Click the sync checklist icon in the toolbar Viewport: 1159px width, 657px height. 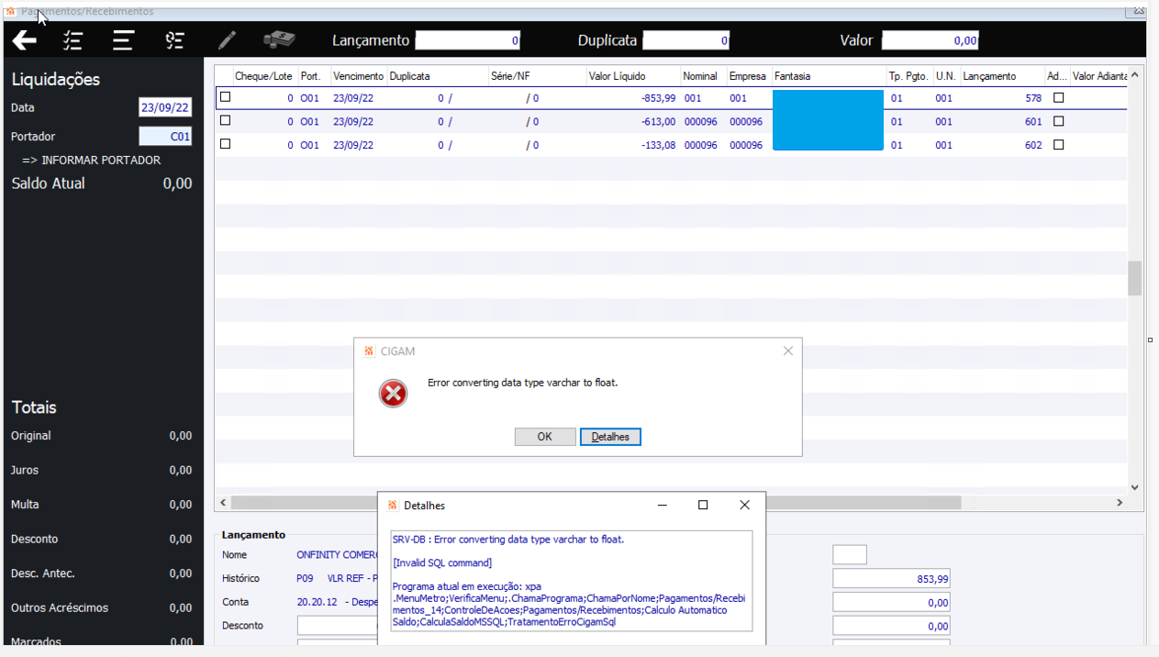[174, 40]
